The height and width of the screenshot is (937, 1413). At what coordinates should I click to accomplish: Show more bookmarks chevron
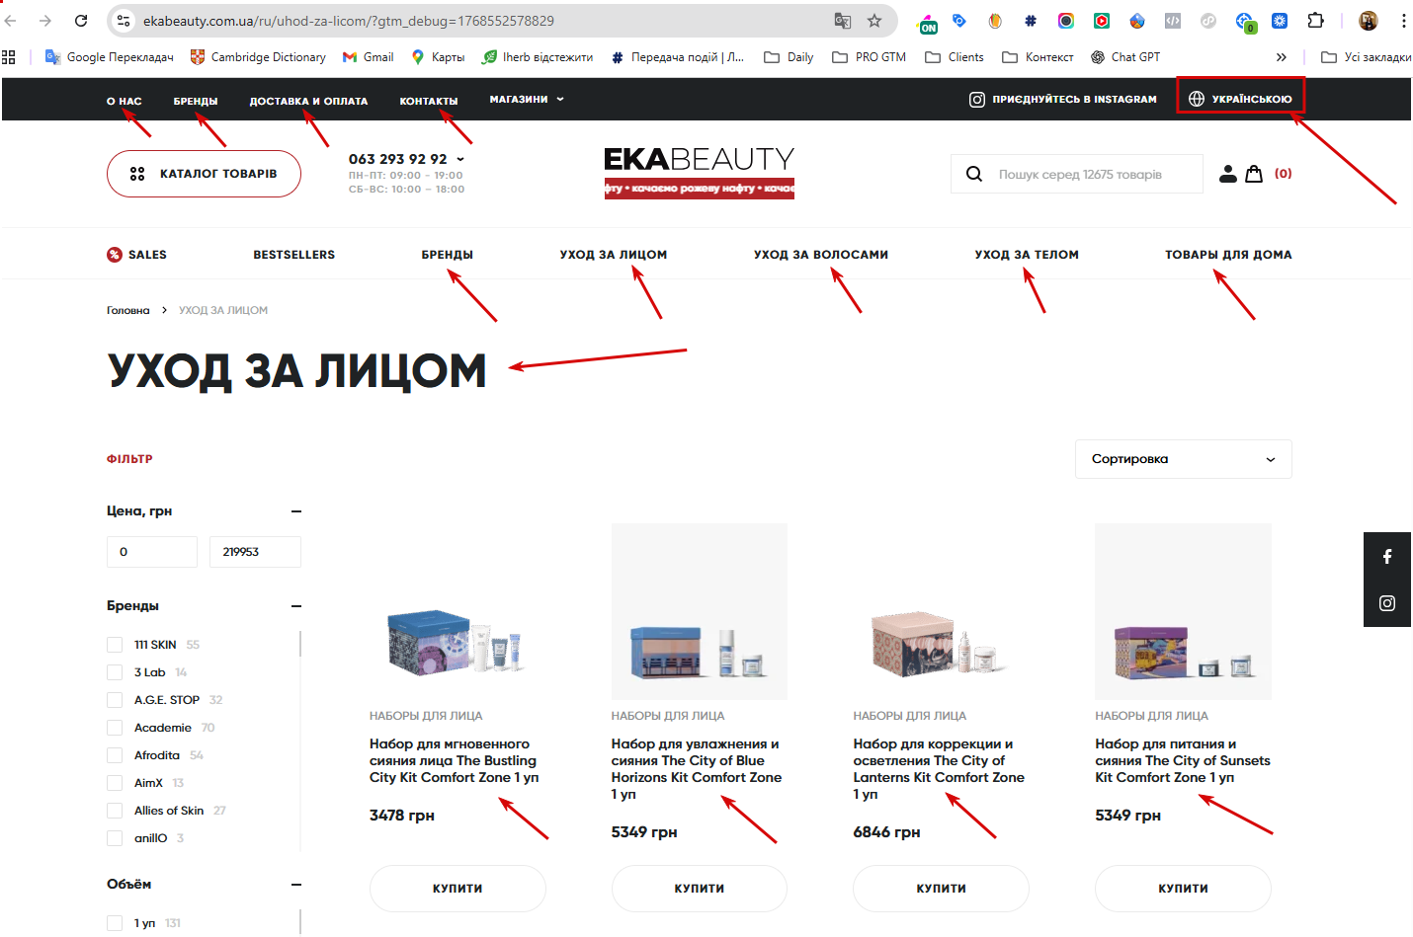click(1282, 57)
